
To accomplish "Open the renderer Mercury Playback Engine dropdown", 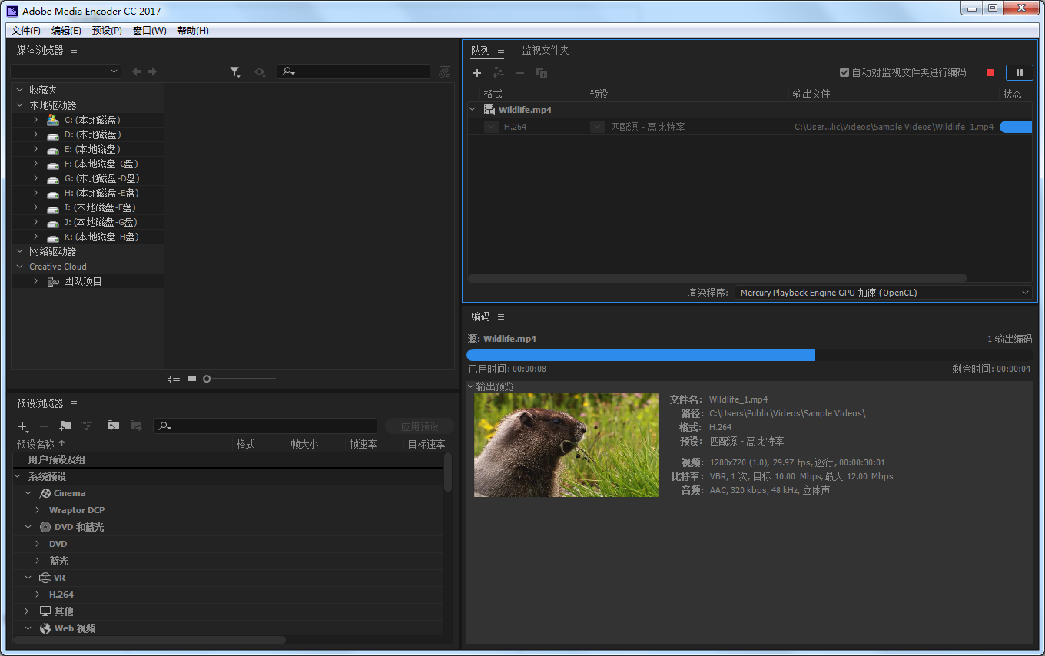I will click(884, 293).
